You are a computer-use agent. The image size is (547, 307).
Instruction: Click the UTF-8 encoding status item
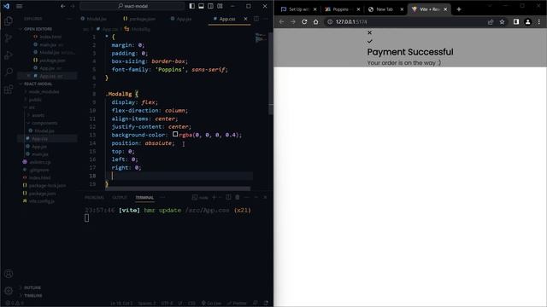(167, 304)
